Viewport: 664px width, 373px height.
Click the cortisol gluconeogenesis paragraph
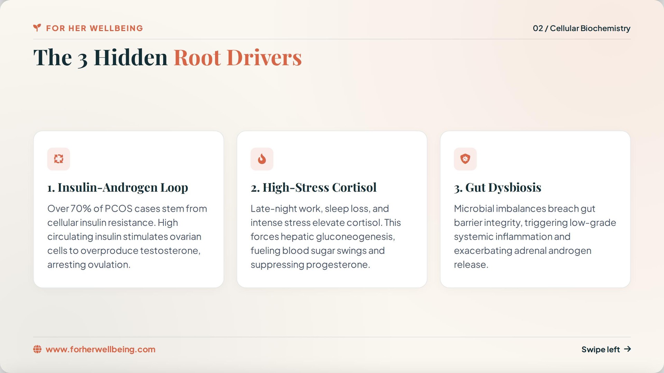(326, 237)
